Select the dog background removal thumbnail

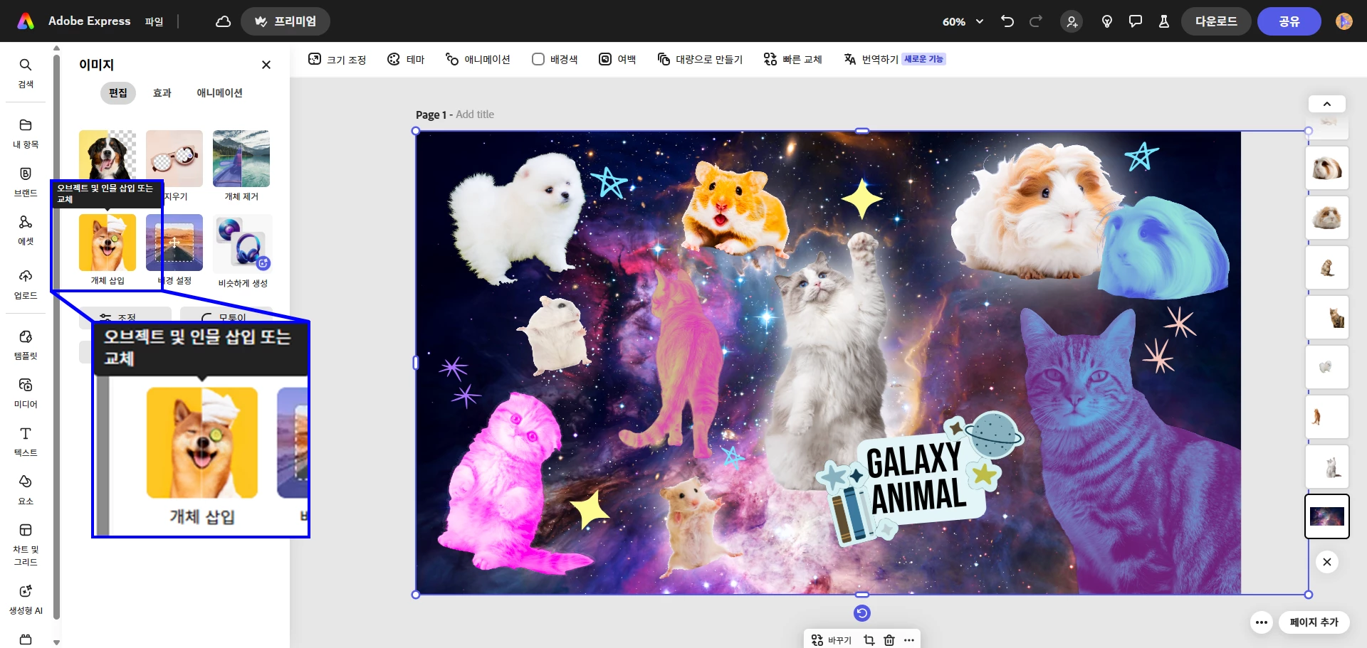[x=108, y=154]
